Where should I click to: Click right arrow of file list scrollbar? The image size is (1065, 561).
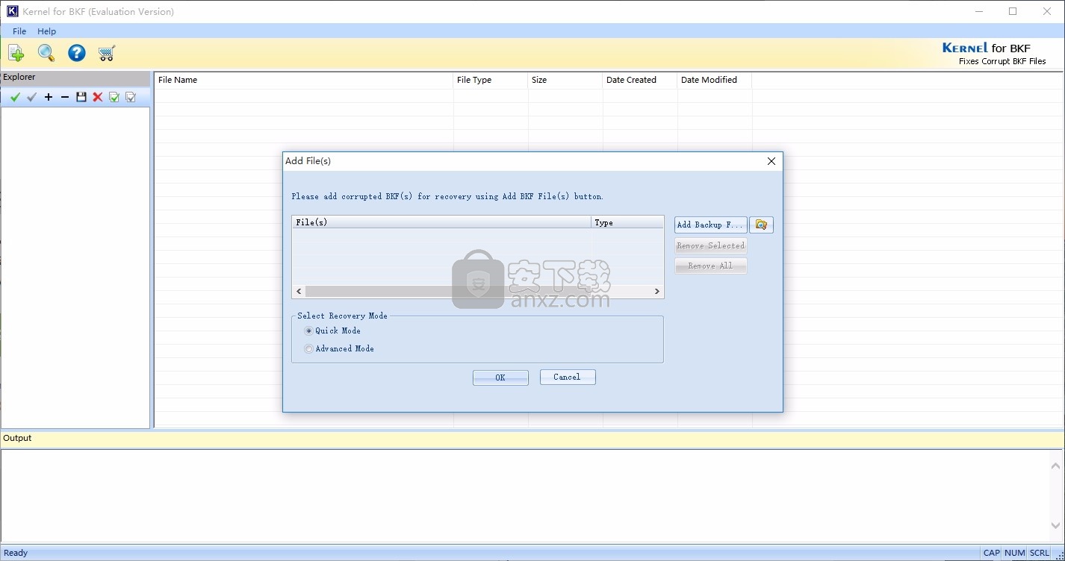(x=657, y=292)
